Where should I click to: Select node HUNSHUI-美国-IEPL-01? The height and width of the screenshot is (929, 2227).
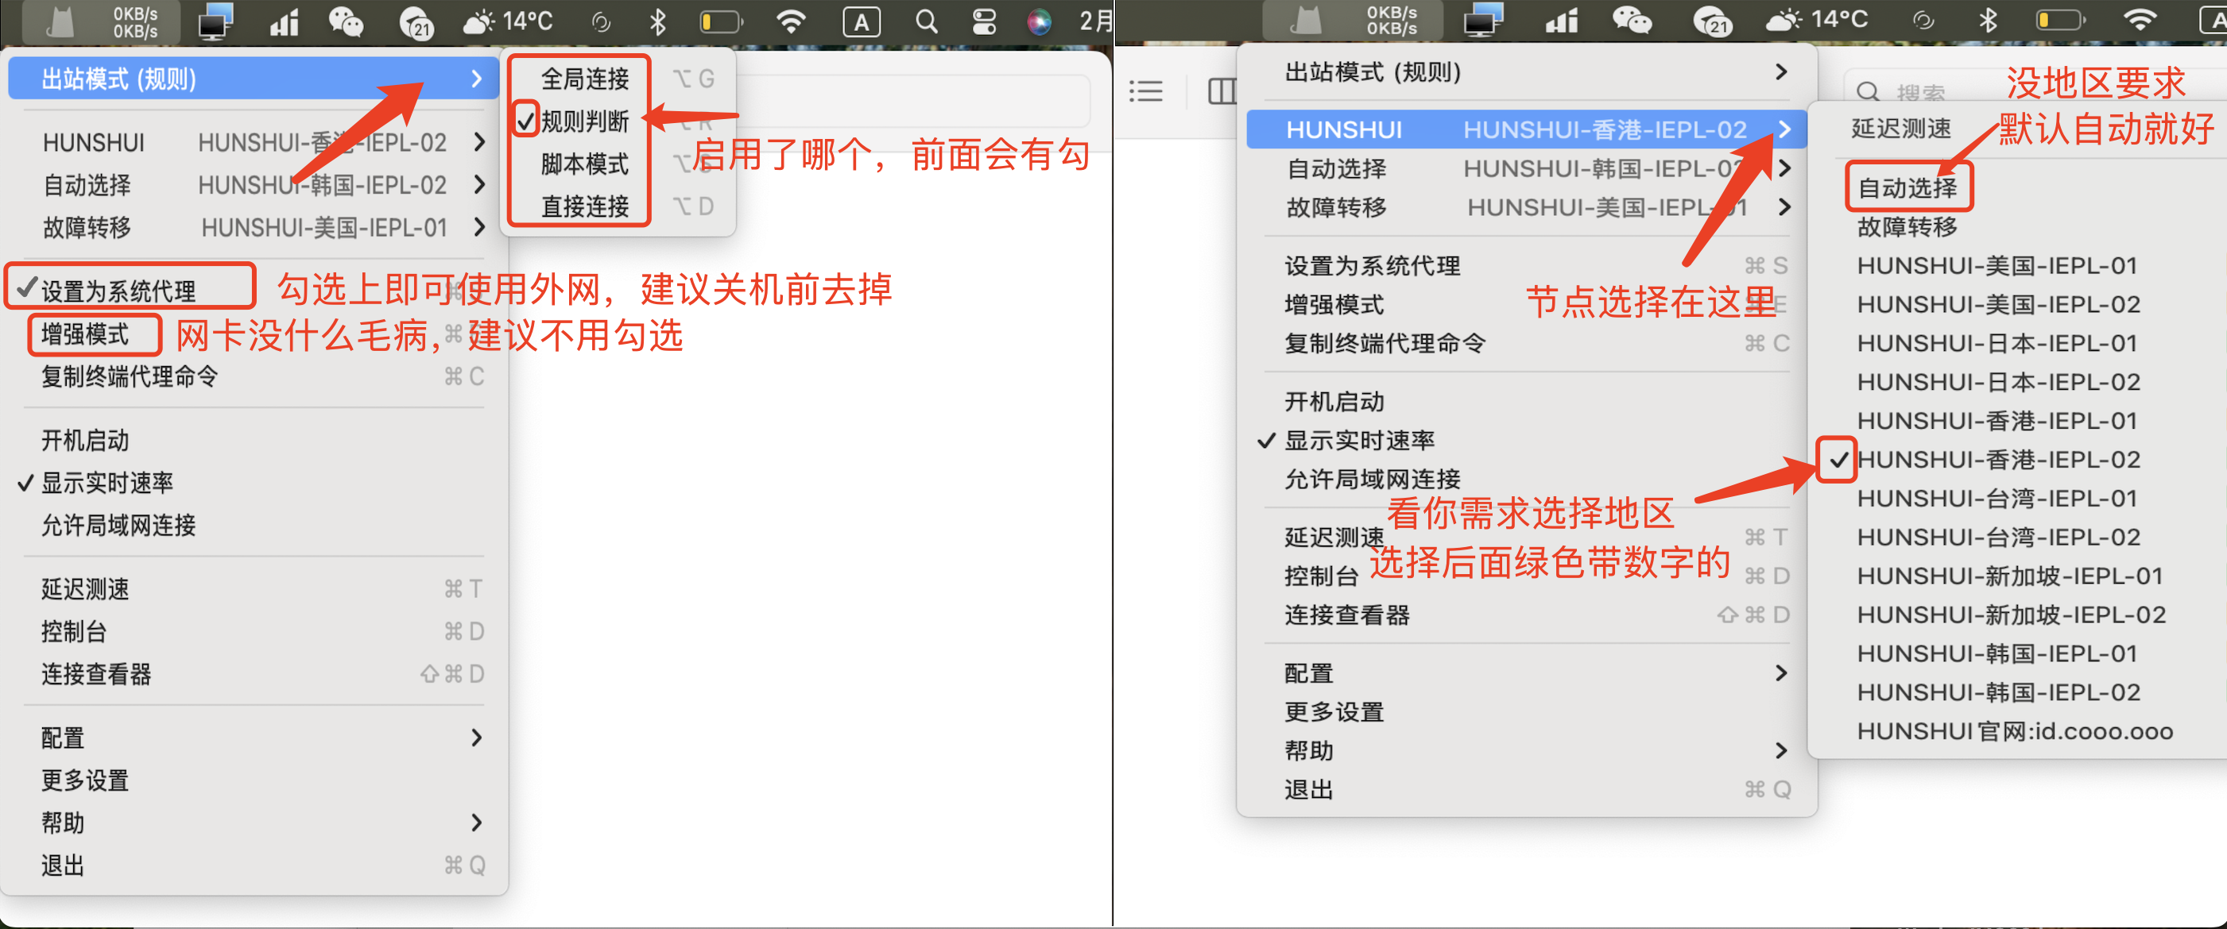pos(1997,265)
